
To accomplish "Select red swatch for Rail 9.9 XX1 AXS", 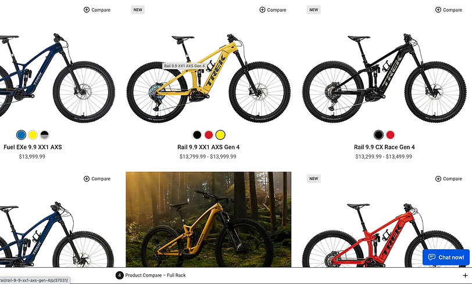I will point(209,135).
